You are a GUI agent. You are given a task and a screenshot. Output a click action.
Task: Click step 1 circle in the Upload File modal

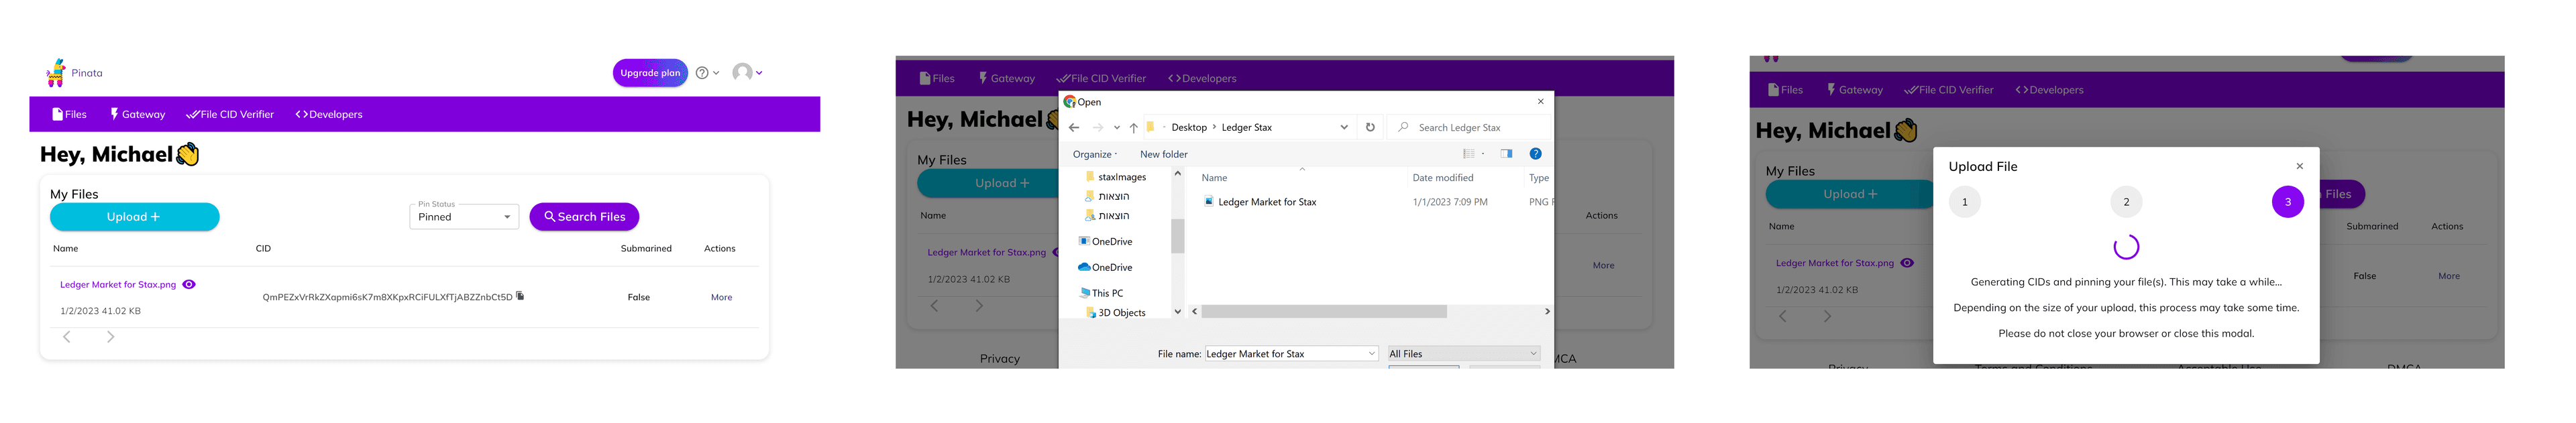(1964, 202)
